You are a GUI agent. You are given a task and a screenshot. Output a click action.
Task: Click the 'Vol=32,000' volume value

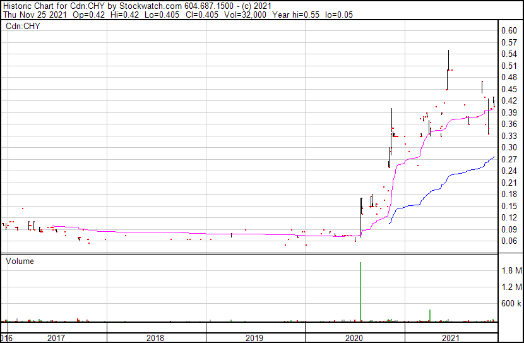245,15
